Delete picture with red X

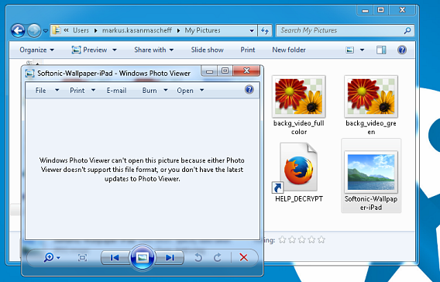tap(244, 257)
